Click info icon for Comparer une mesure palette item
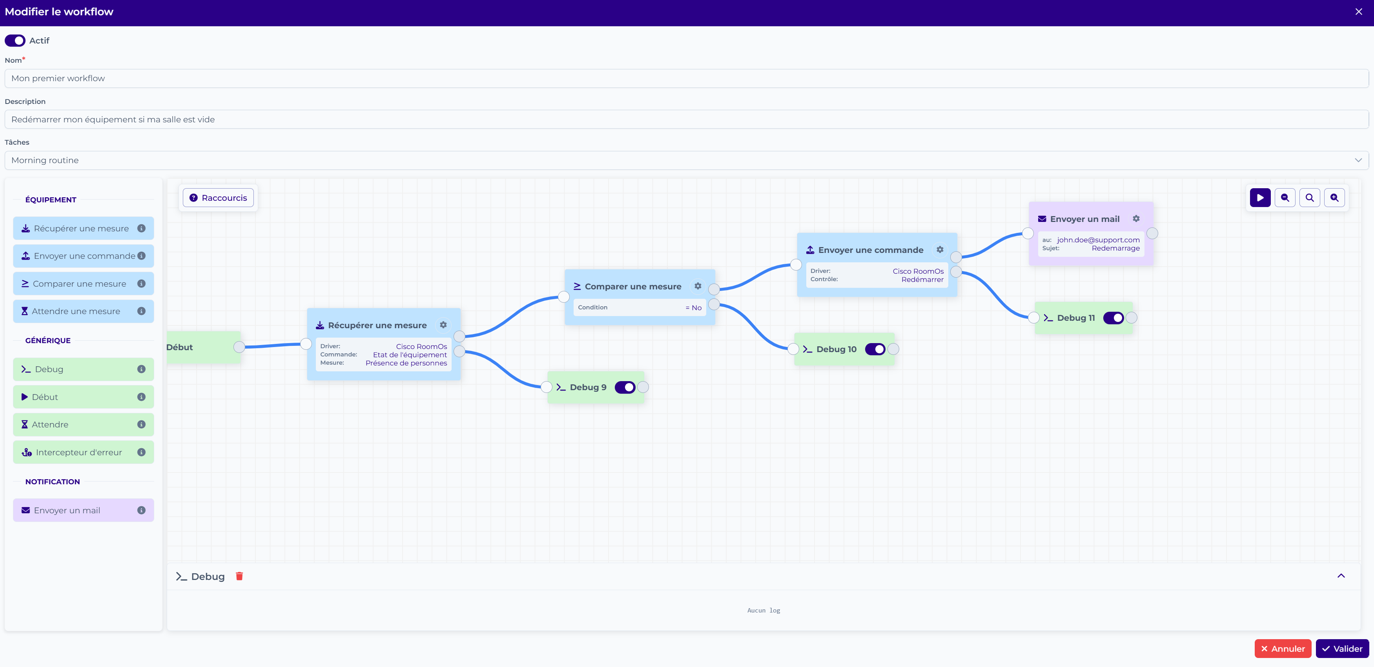The height and width of the screenshot is (667, 1374). [x=141, y=284]
